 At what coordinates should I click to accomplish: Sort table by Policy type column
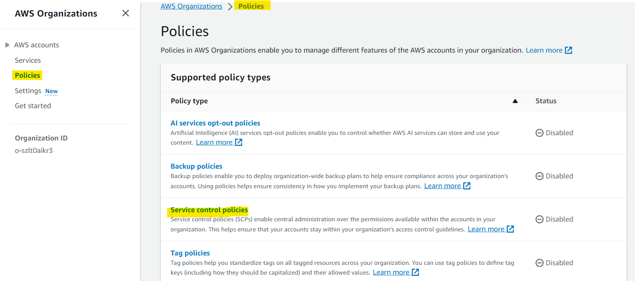(x=189, y=101)
